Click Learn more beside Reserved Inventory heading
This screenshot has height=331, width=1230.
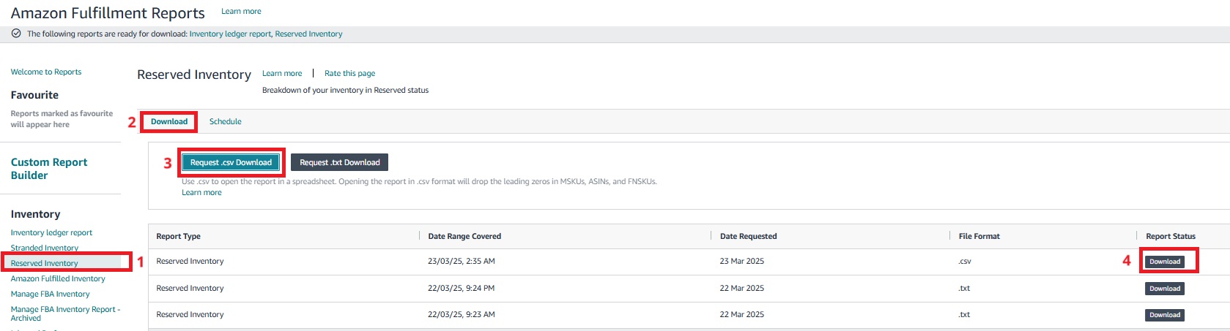coord(282,74)
